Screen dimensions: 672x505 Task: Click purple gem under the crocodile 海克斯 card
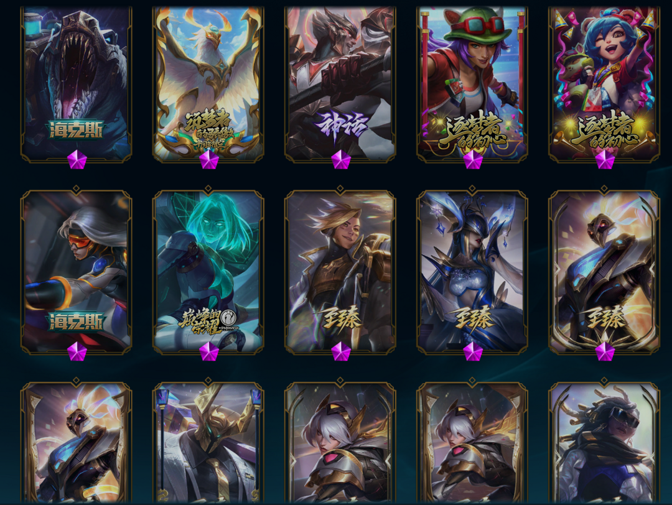[77, 159]
